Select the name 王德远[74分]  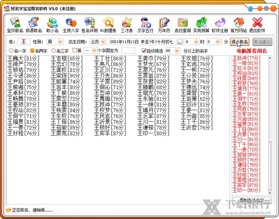(197, 87)
